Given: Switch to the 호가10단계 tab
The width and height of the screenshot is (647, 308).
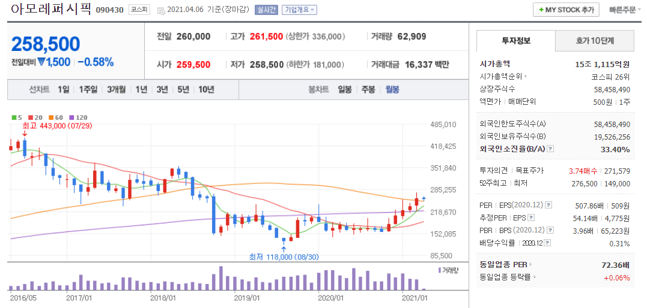Looking at the screenshot, I should tap(595, 40).
